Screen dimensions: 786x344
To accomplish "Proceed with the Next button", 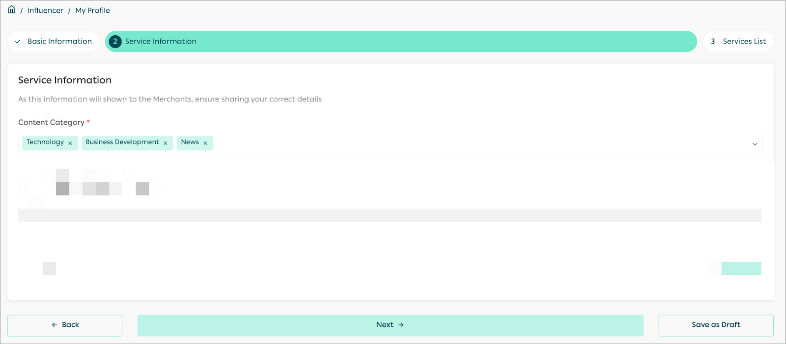I will [391, 325].
